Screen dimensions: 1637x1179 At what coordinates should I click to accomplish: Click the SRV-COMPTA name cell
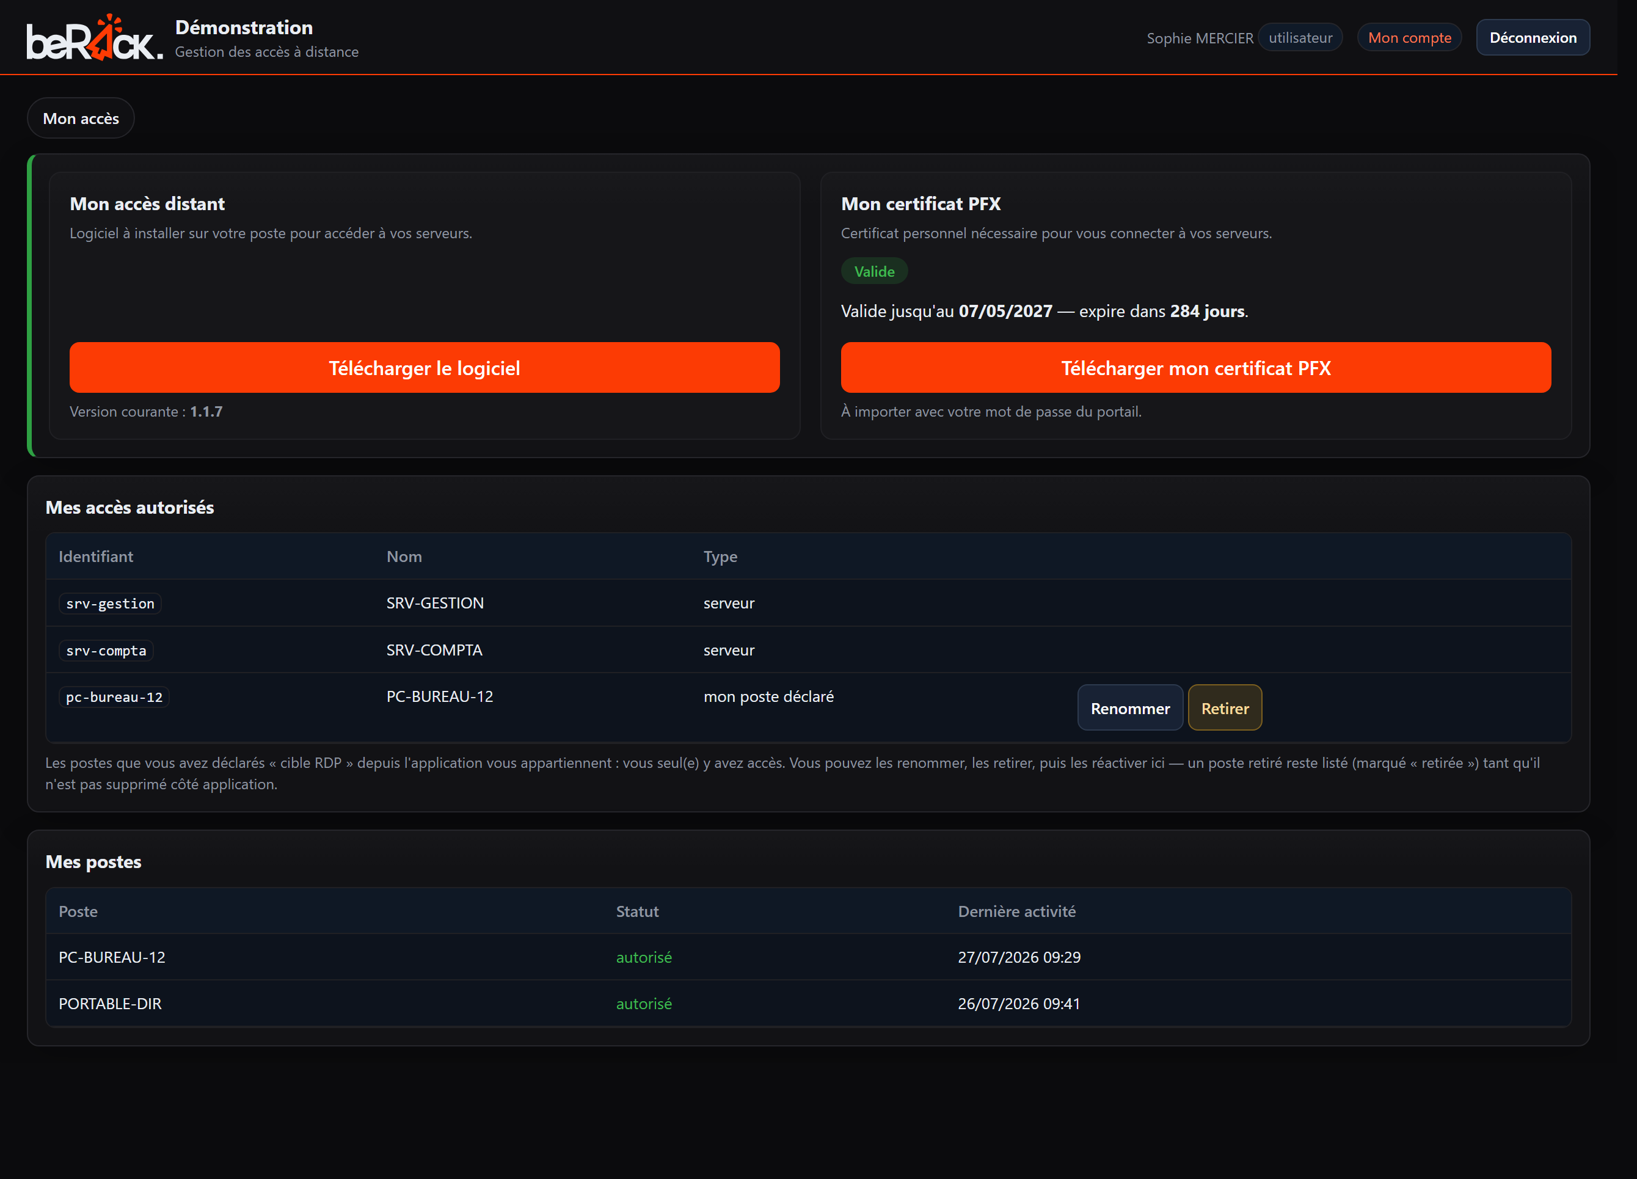[434, 650]
